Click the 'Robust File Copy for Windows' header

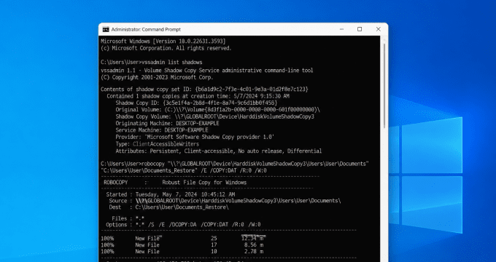pyautogui.click(x=204, y=183)
